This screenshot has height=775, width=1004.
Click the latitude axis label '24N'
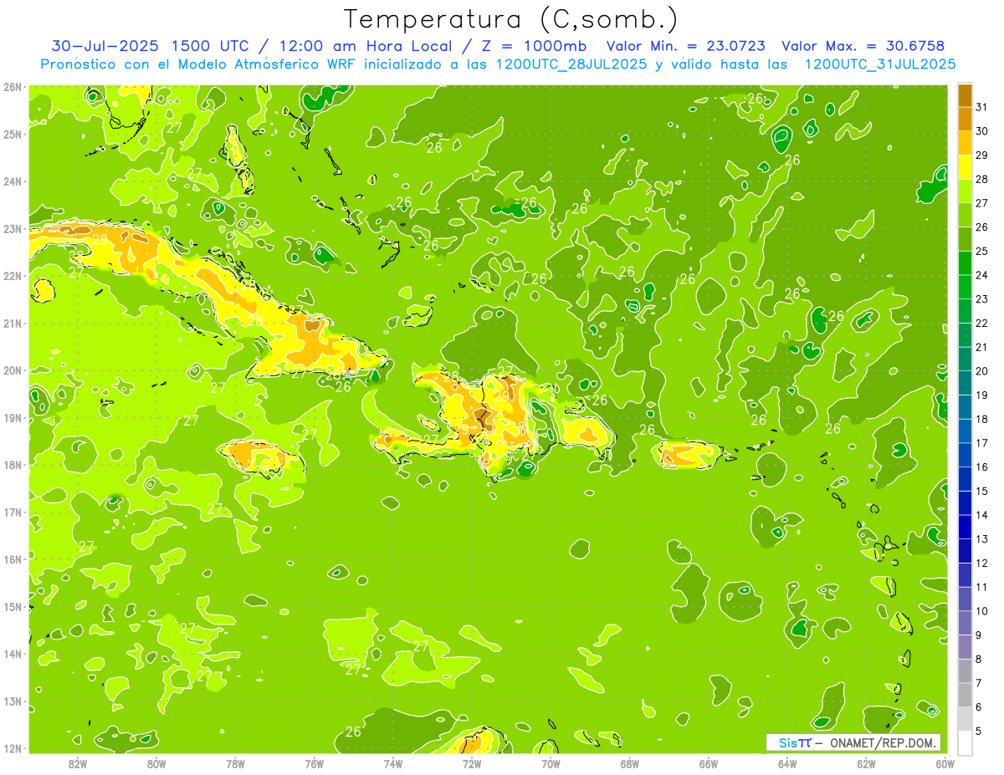tap(12, 181)
